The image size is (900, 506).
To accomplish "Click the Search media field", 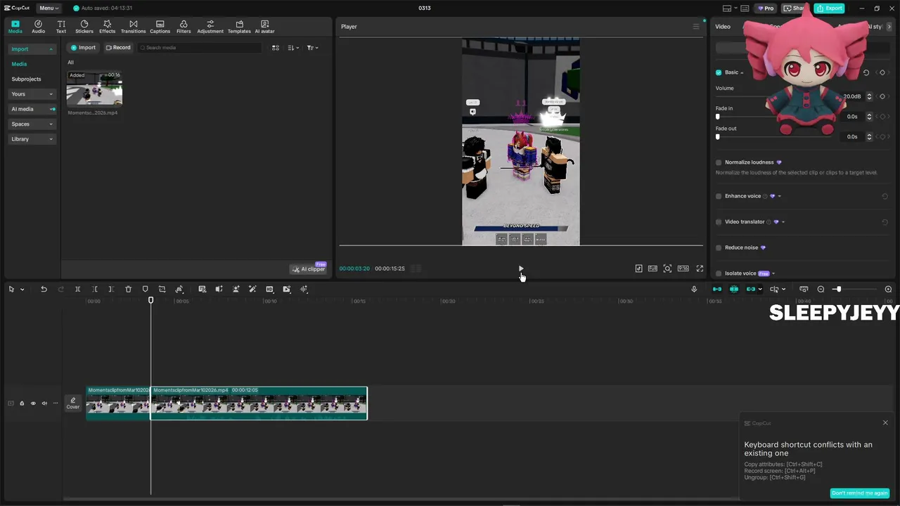I will tap(199, 48).
